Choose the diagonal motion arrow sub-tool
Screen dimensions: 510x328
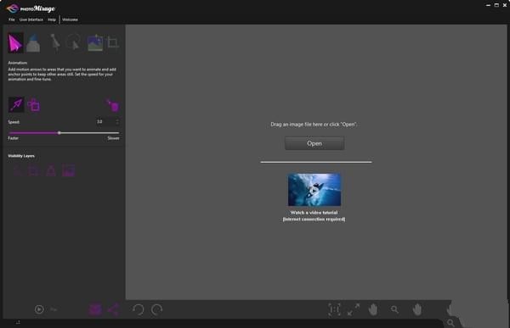coord(16,104)
